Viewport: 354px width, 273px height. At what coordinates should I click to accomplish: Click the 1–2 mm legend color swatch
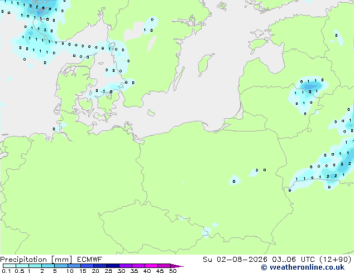tap(35, 266)
